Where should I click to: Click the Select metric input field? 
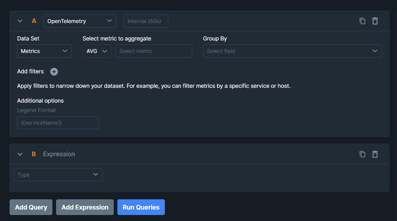154,51
